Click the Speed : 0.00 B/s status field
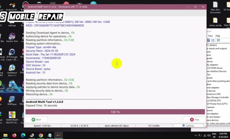 [42, 126]
